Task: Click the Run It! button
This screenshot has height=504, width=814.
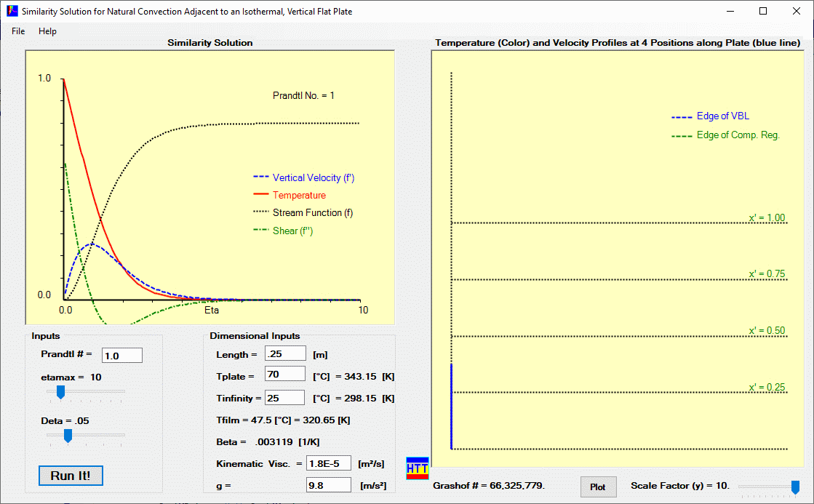Action: (71, 476)
